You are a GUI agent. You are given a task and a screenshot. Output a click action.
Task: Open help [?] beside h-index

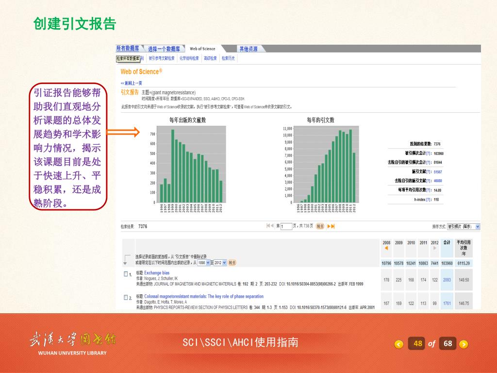click(429, 200)
